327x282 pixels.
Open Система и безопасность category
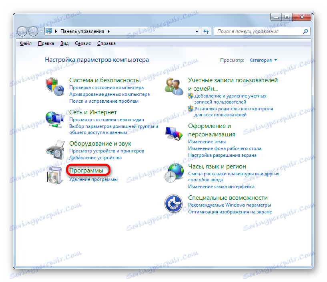(104, 80)
